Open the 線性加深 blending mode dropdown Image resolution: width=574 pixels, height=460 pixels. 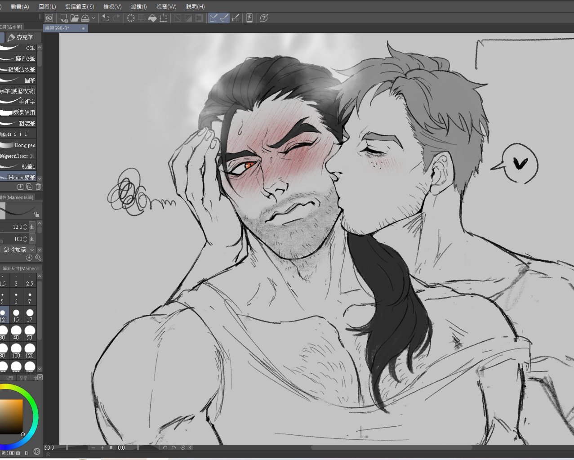(x=18, y=250)
